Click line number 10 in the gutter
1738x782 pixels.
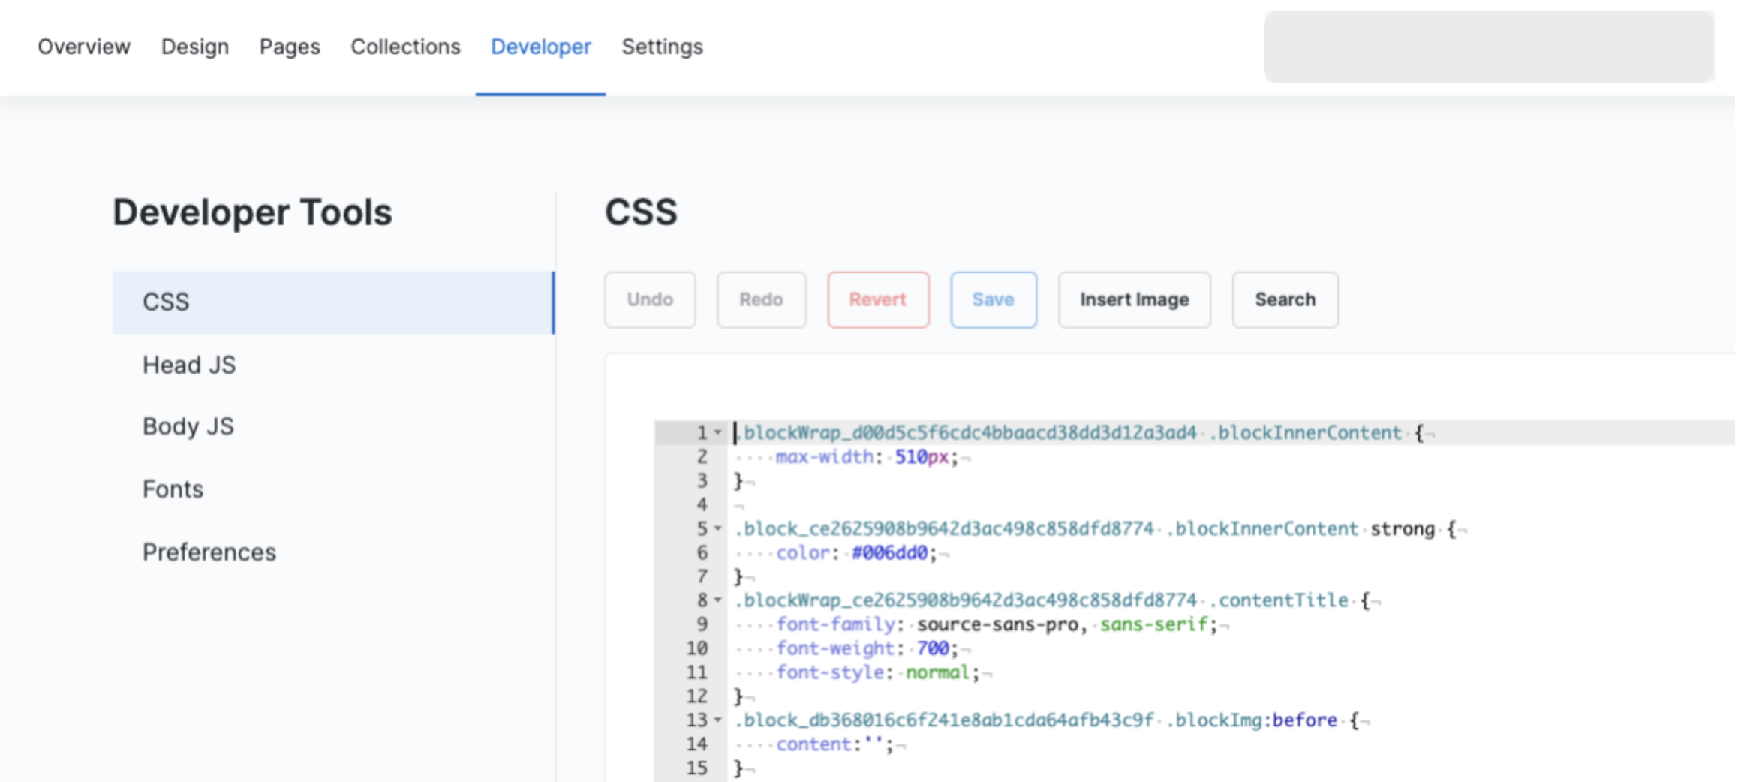(697, 648)
